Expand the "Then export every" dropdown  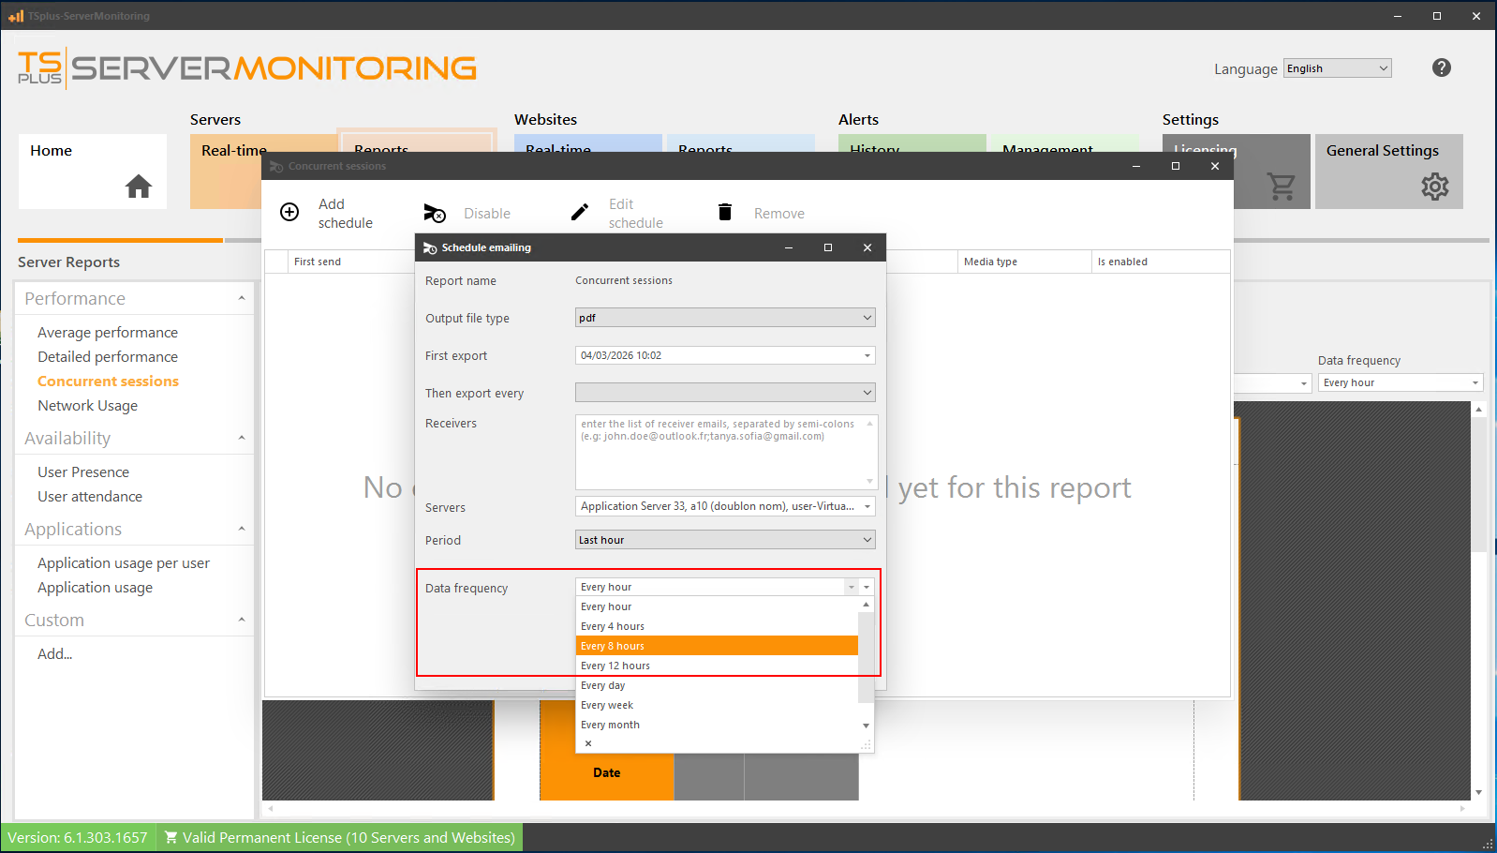point(724,393)
